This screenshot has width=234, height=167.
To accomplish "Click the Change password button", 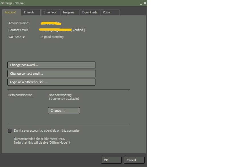I will (x=51, y=65).
